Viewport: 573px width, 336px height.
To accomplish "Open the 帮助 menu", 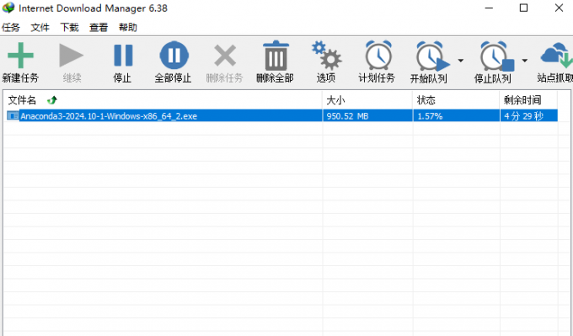I will point(128,28).
